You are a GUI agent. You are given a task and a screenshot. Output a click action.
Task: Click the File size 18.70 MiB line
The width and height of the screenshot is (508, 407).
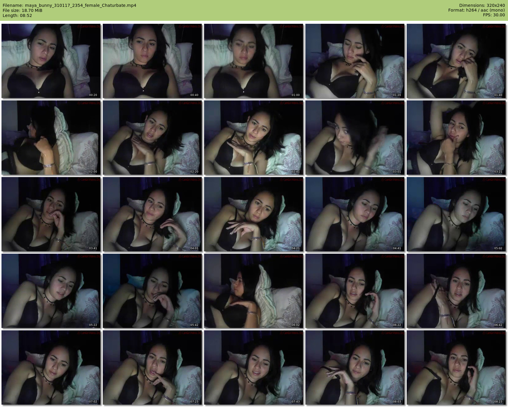(23, 10)
